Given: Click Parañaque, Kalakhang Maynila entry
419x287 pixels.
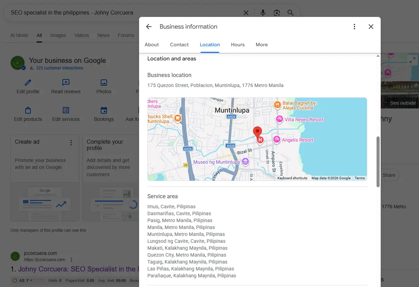Looking at the screenshot, I should coord(192,276).
